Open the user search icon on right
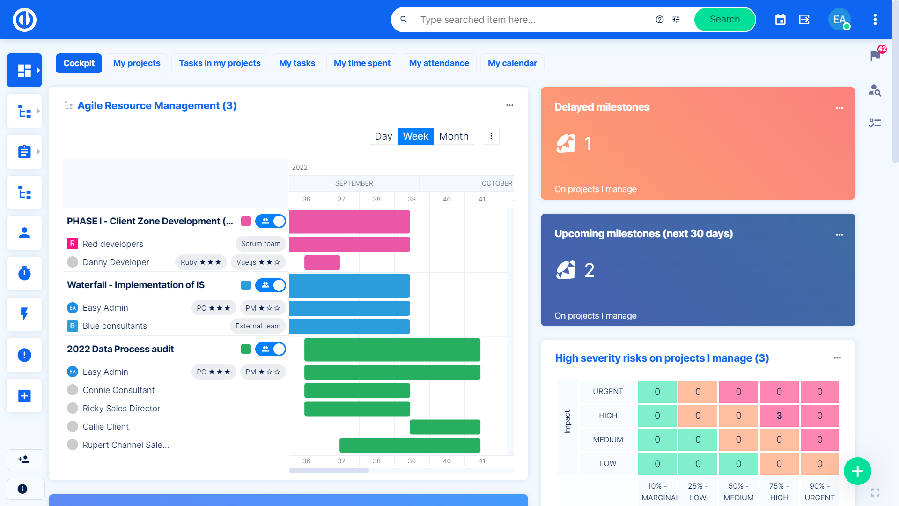Viewport: 899px width, 506px height. pos(875,90)
